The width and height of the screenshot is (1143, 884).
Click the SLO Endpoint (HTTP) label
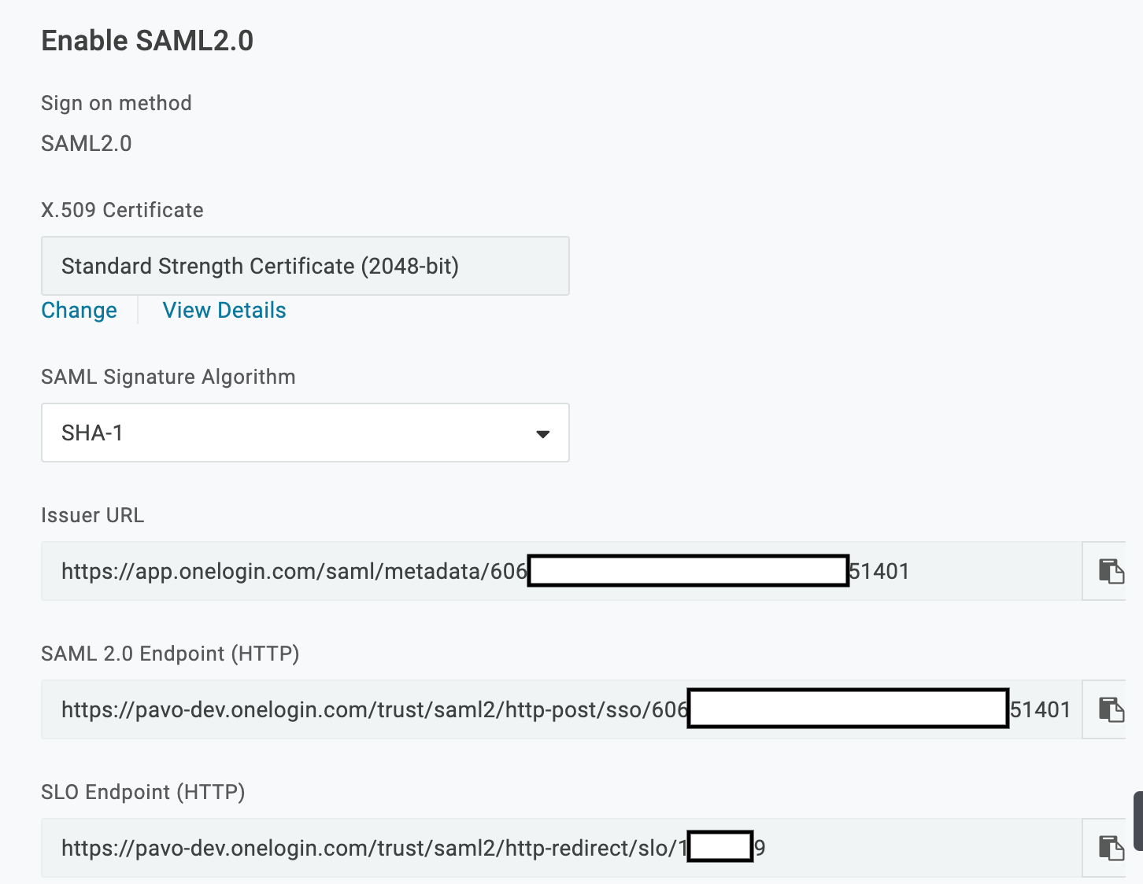click(143, 792)
